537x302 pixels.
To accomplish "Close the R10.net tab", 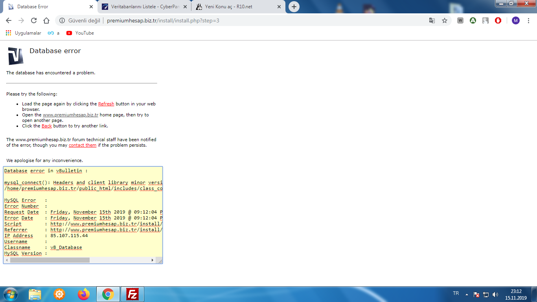I will pyautogui.click(x=279, y=7).
